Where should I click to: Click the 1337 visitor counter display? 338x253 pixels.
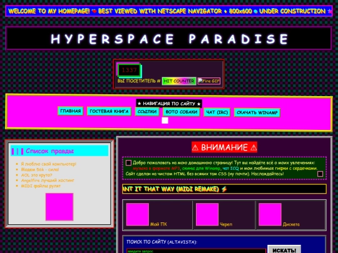point(129,70)
